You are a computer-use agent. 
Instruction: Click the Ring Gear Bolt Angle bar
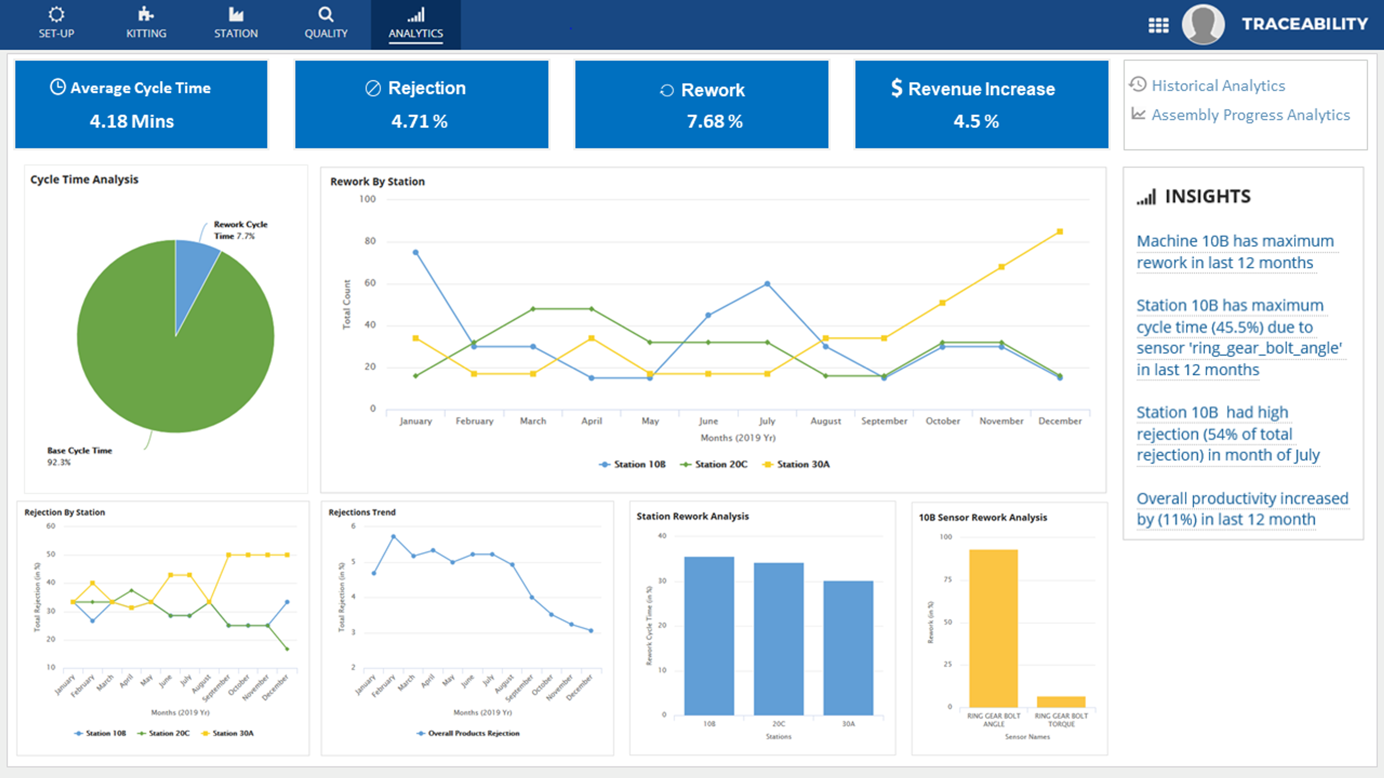click(x=993, y=628)
